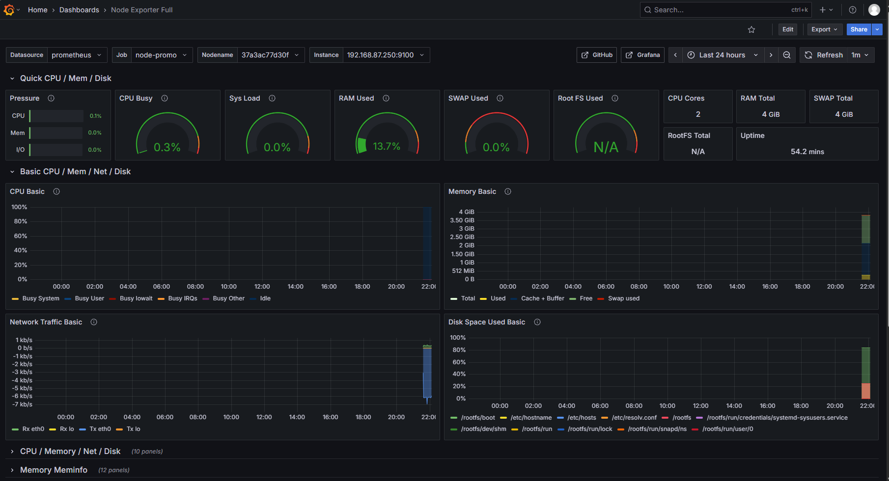Click the Grafana logo icon
The width and height of the screenshot is (889, 481).
[9, 10]
